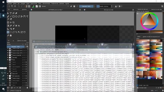Image resolution: width=164 pixels, height=92 pixels.
Task: Open the layer blending mode dropdown
Action: point(15,44)
